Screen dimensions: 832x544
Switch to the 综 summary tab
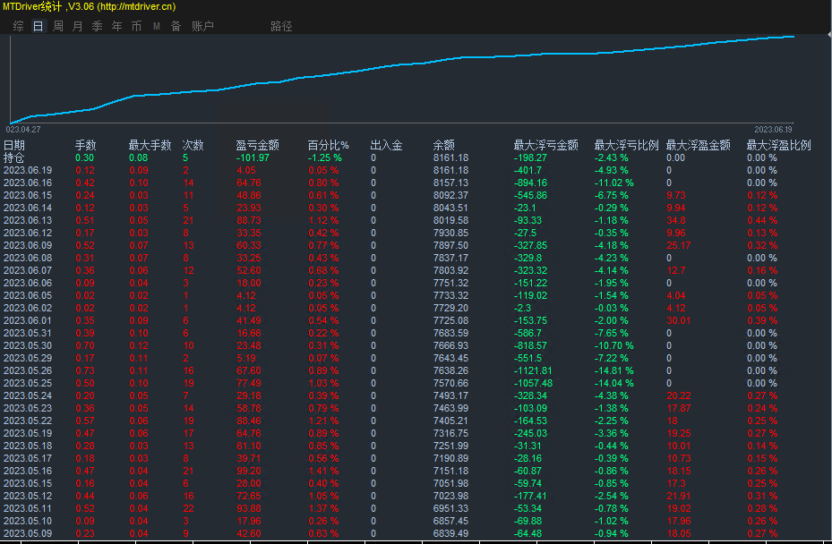pos(19,26)
